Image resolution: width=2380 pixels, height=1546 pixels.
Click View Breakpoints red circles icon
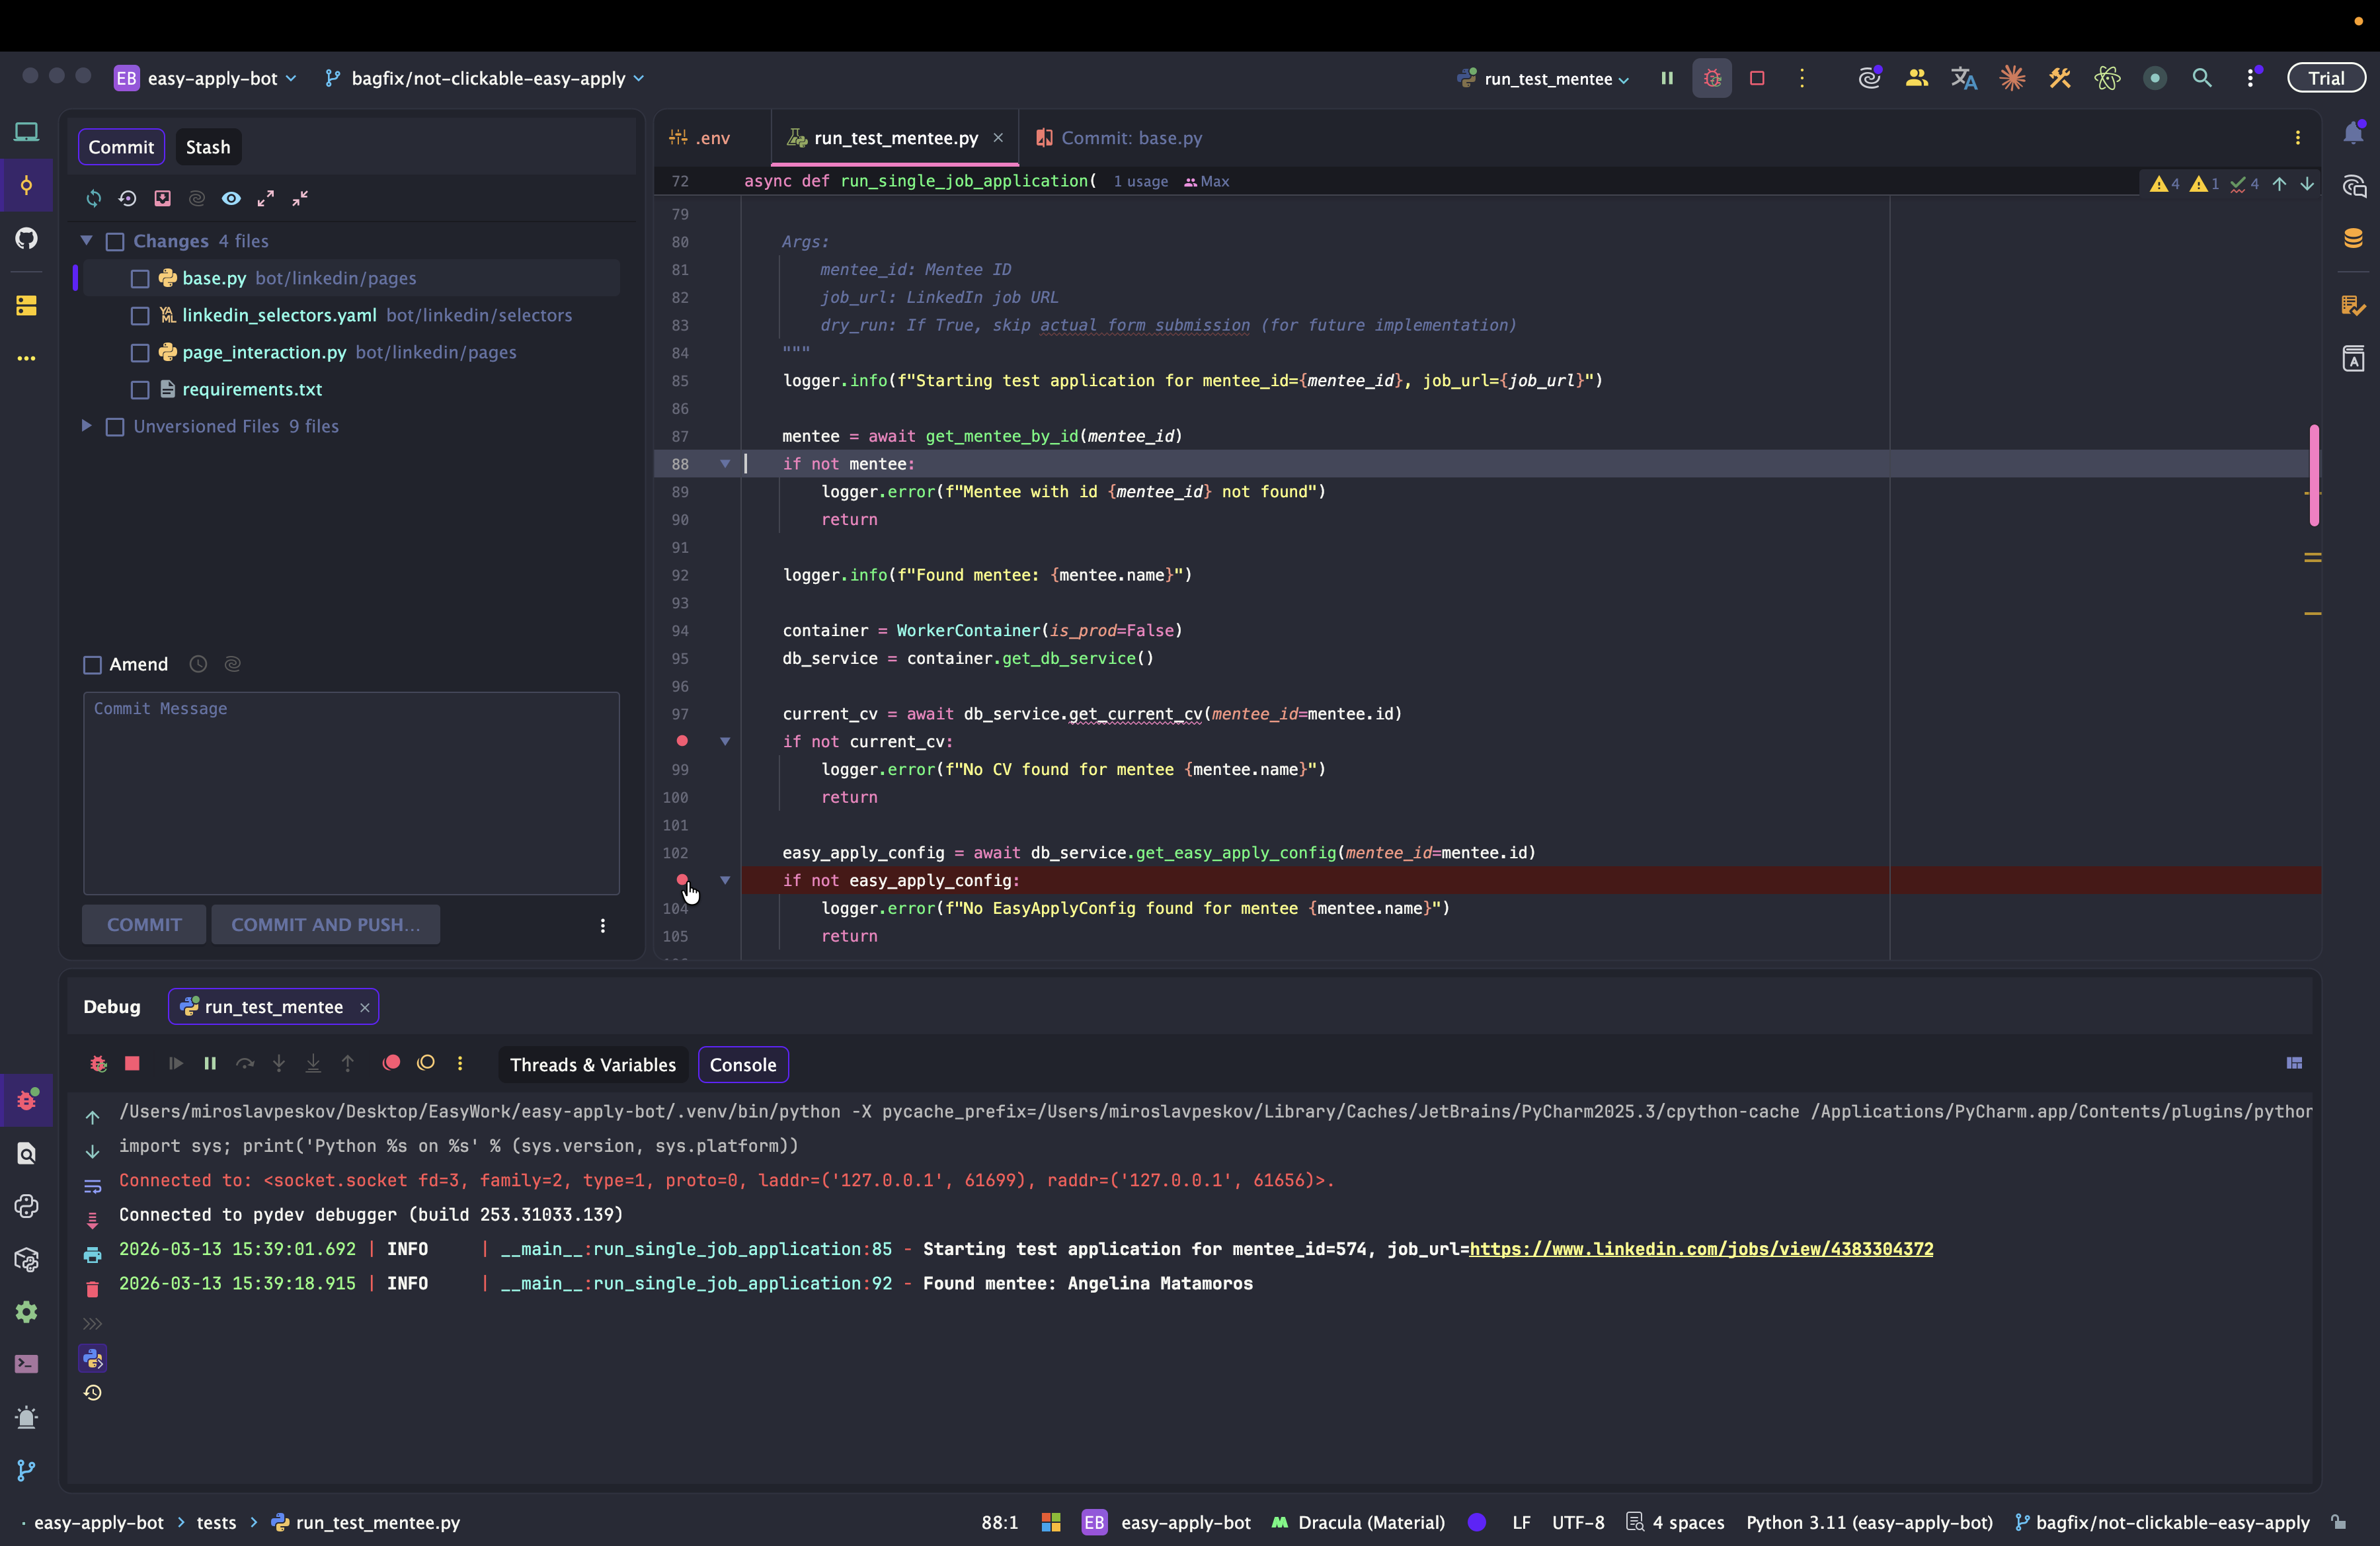pyautogui.click(x=391, y=1063)
